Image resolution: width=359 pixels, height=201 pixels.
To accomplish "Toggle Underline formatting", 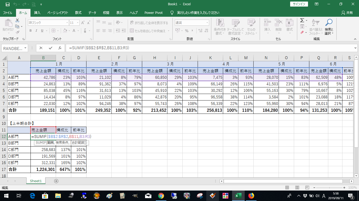I will tap(42, 31).
